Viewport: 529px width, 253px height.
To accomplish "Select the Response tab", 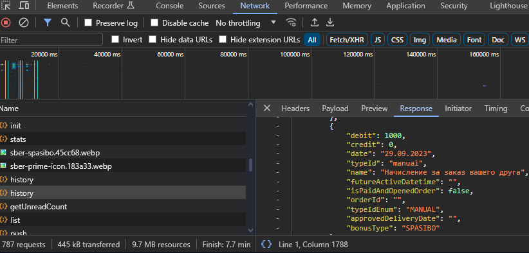I will coord(416,109).
